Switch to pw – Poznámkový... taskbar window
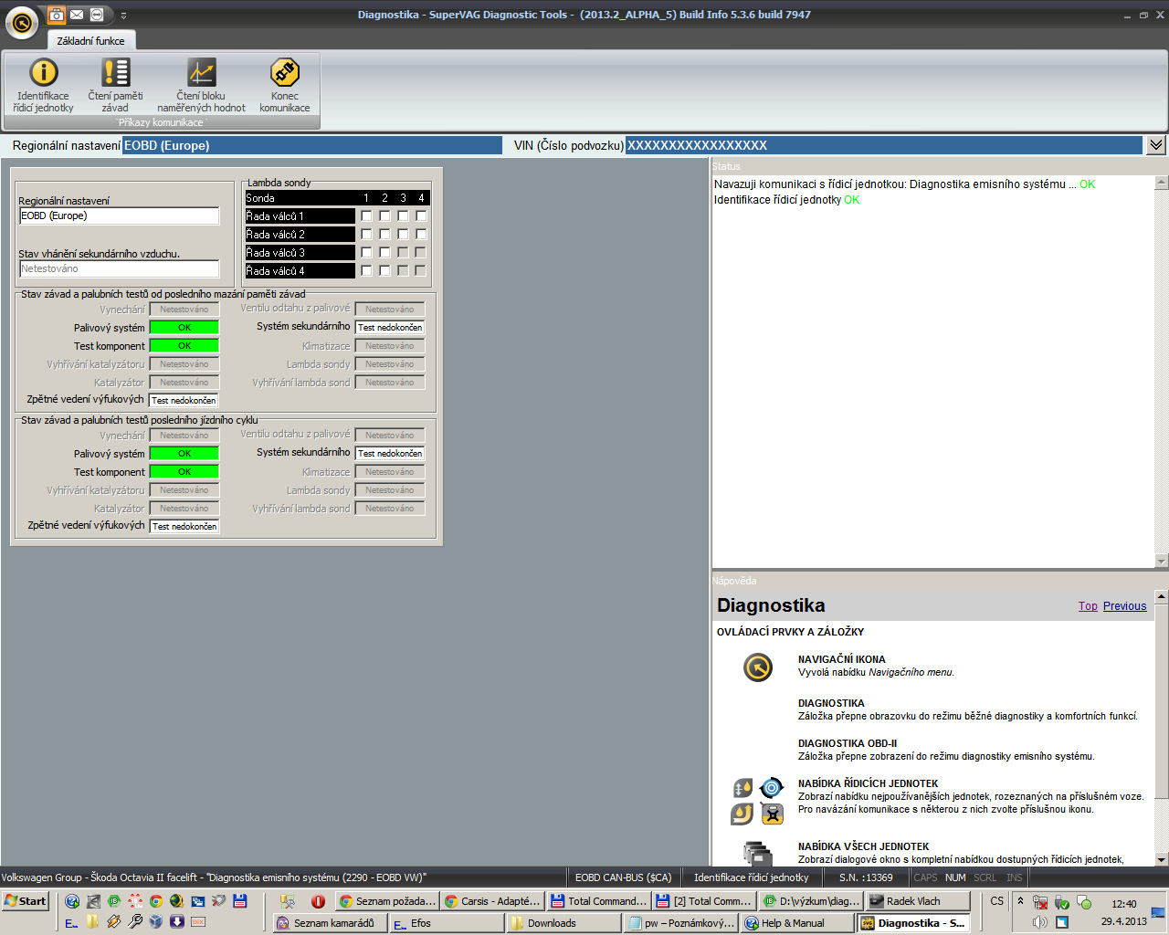 682,923
